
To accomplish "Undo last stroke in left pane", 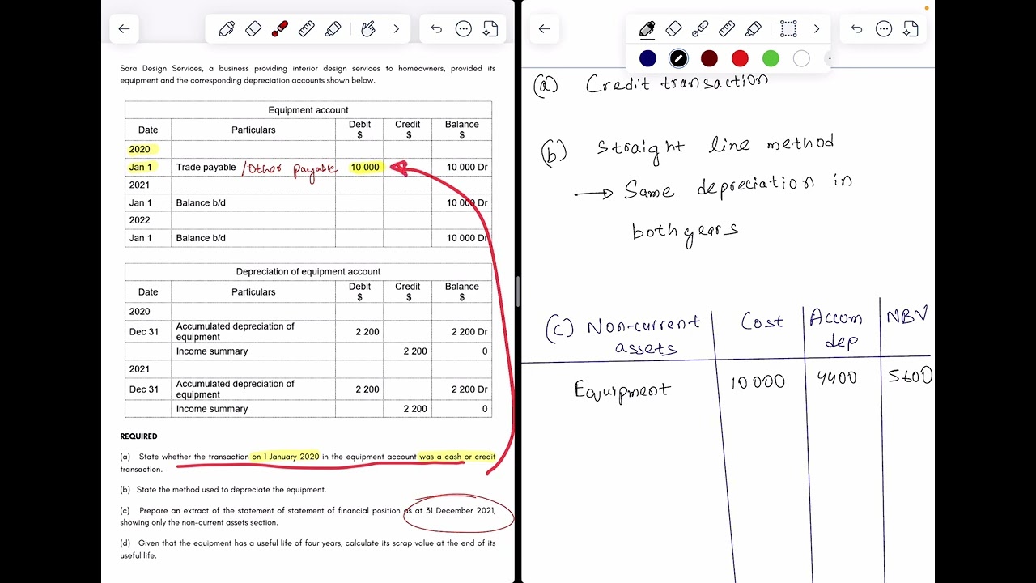I will click(x=436, y=28).
